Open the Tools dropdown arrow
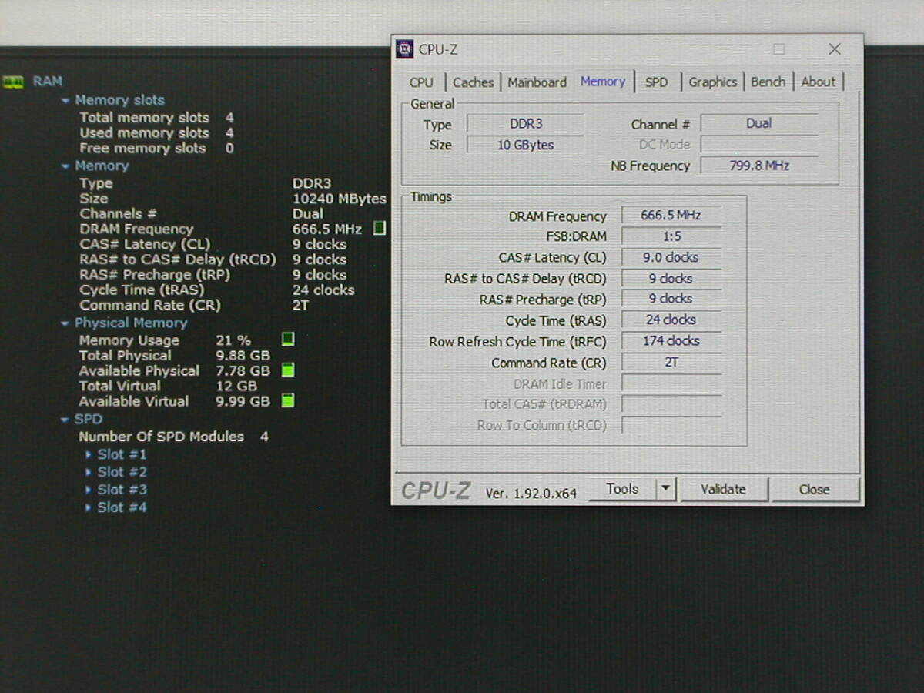The width and height of the screenshot is (924, 693). click(666, 489)
